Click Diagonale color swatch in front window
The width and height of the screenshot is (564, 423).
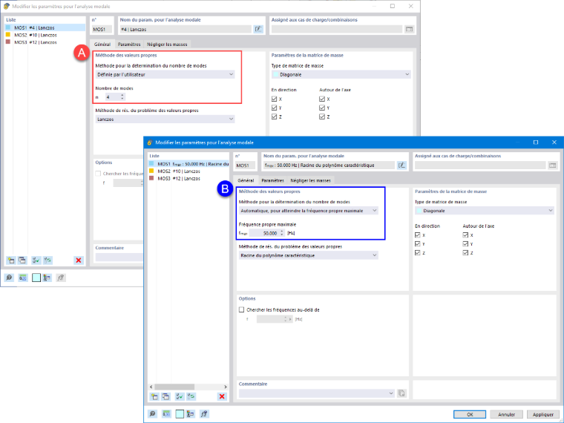419,211
